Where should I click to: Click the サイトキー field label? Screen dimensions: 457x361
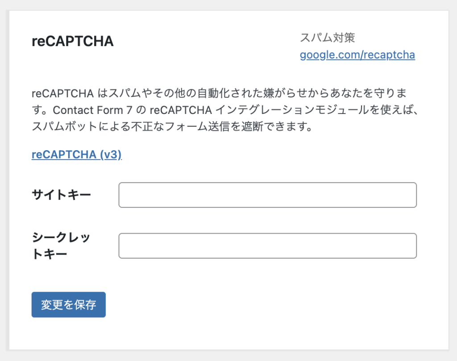pos(61,195)
